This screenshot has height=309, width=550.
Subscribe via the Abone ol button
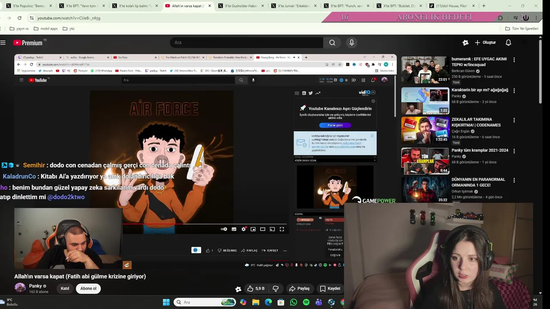pyautogui.click(x=88, y=288)
